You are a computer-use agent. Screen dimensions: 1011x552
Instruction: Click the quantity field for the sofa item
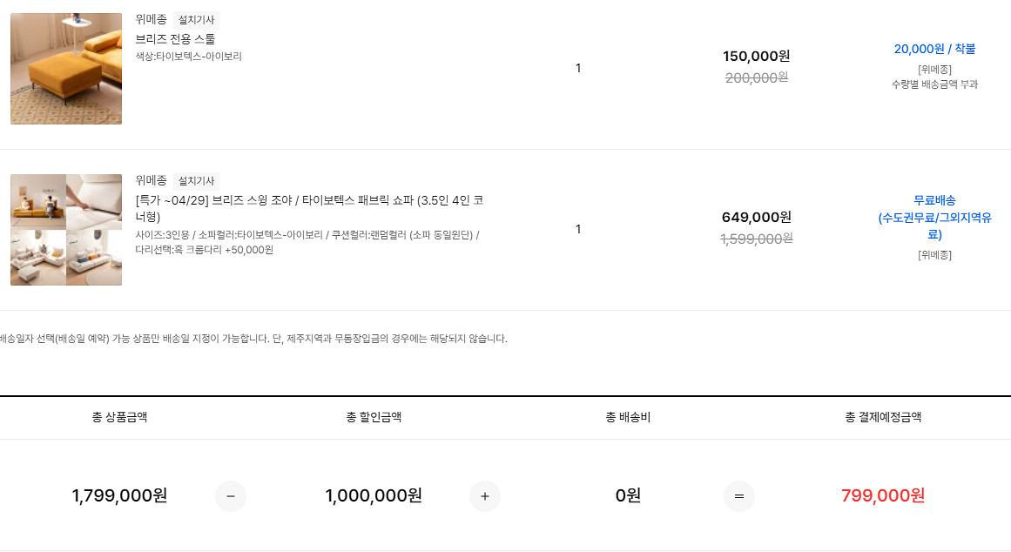coord(578,229)
